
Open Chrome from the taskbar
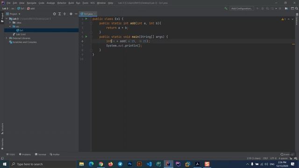pyautogui.click(x=101, y=164)
